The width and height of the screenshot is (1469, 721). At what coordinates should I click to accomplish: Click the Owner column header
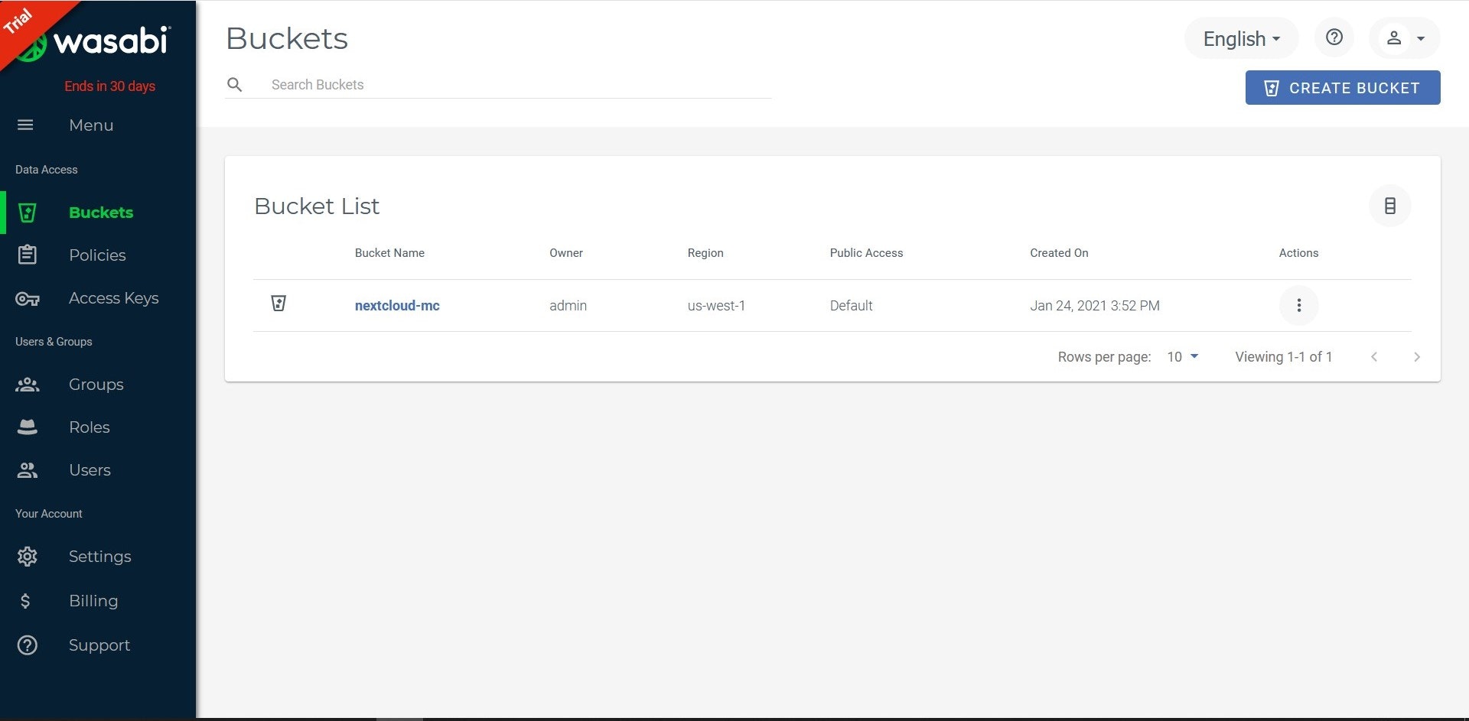(566, 253)
